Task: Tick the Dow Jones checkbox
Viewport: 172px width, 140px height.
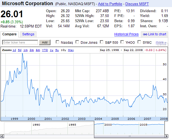Action: [x=77, y=42]
